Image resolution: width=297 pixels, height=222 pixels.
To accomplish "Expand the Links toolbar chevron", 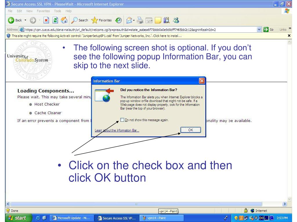I will [290, 28].
